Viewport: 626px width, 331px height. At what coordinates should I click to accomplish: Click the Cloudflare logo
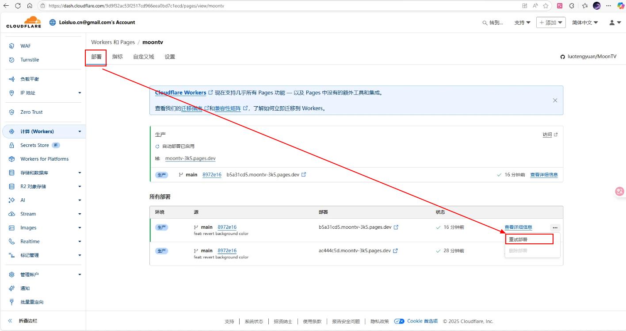click(24, 22)
